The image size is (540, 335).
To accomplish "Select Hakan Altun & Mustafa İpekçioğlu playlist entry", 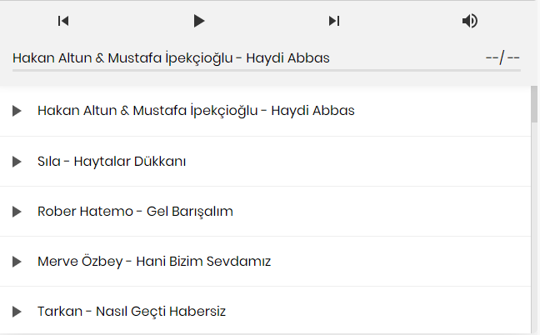I will 196,111.
